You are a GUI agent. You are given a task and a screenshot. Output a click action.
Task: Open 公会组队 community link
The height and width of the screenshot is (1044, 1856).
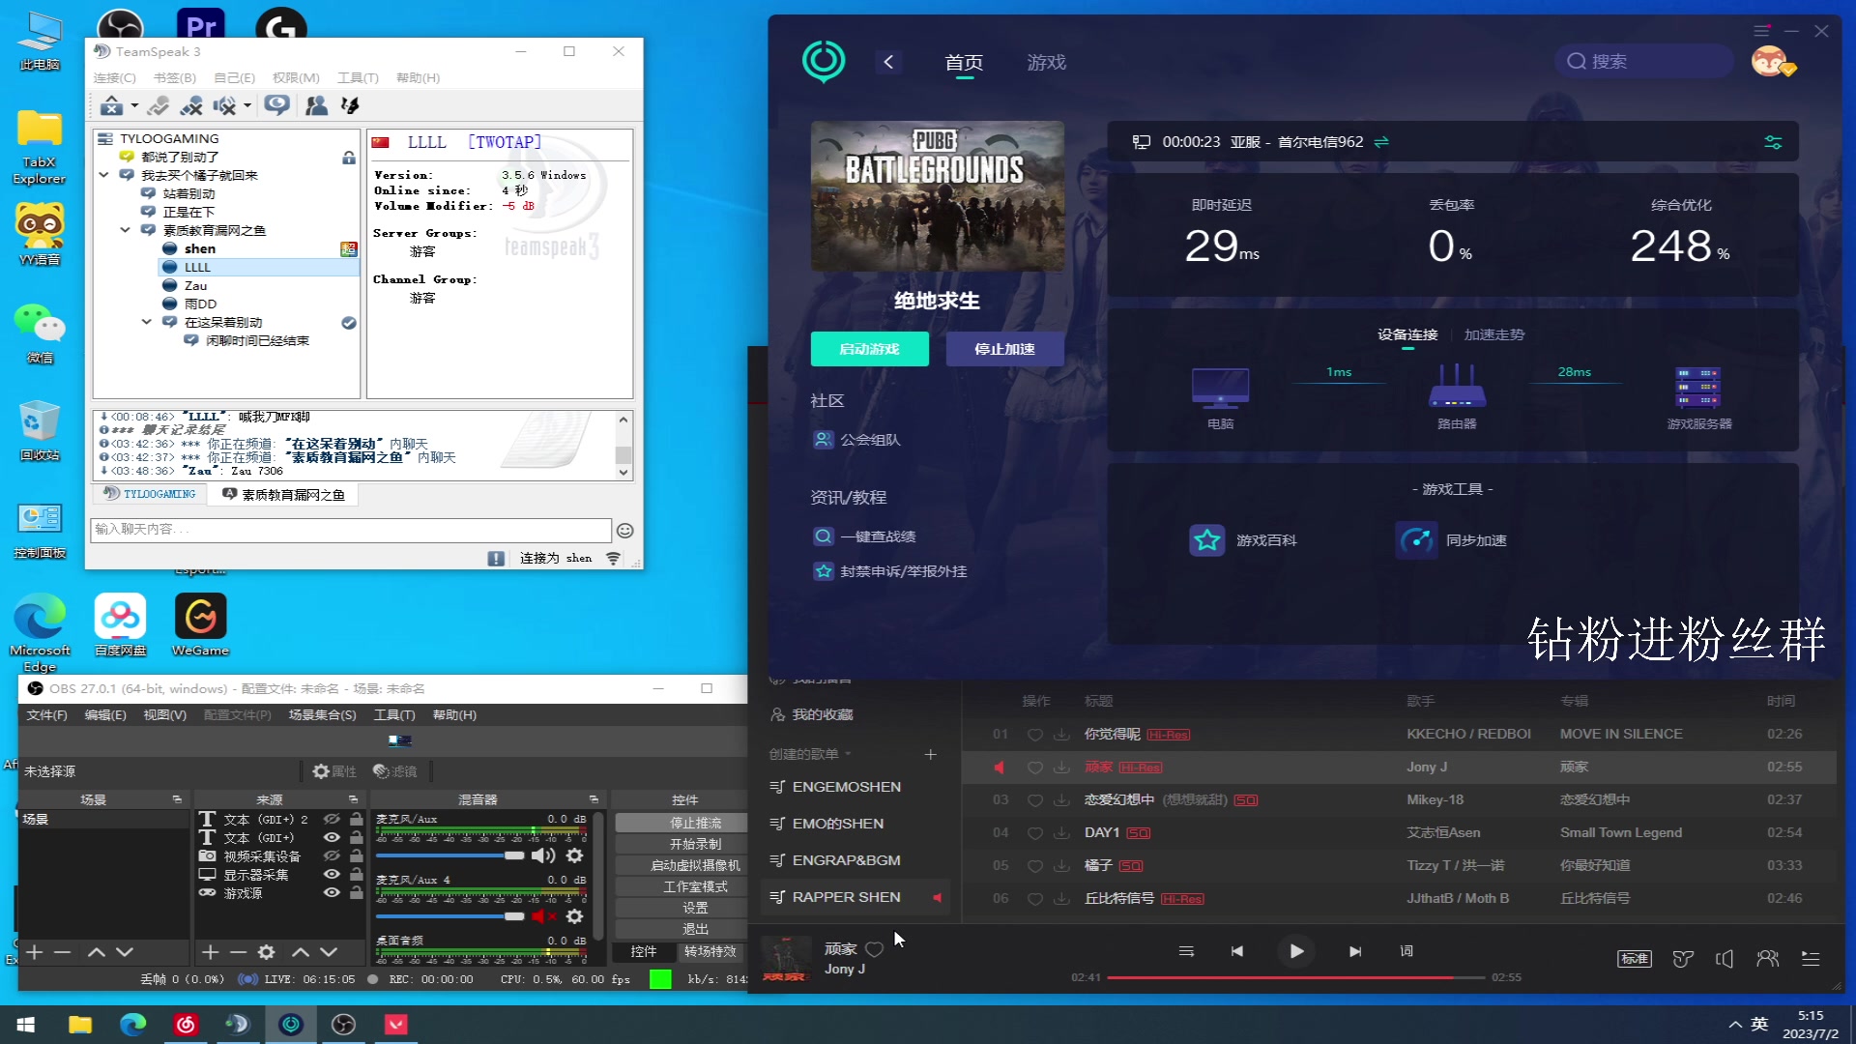pos(856,440)
